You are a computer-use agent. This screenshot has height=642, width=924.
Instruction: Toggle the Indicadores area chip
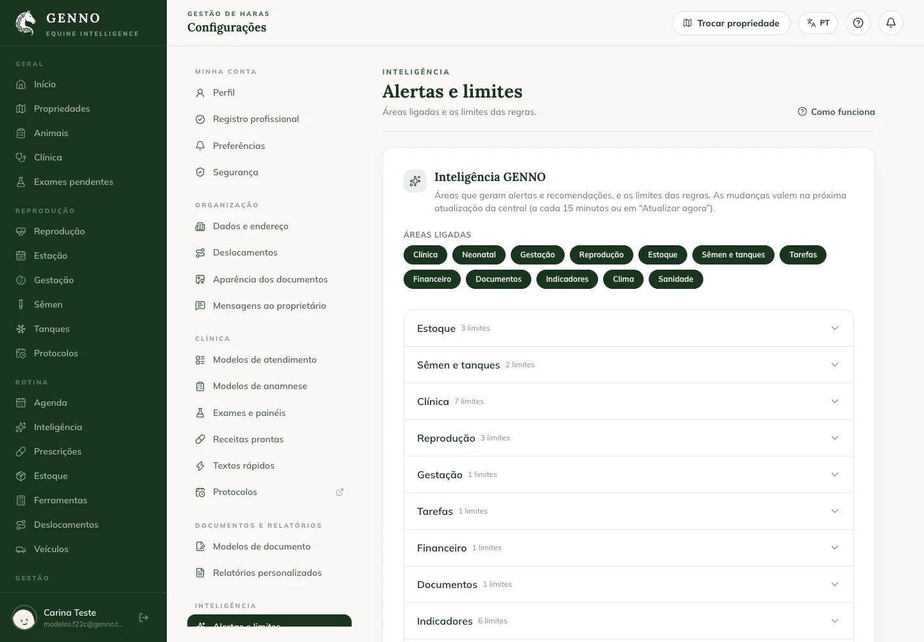coord(567,279)
